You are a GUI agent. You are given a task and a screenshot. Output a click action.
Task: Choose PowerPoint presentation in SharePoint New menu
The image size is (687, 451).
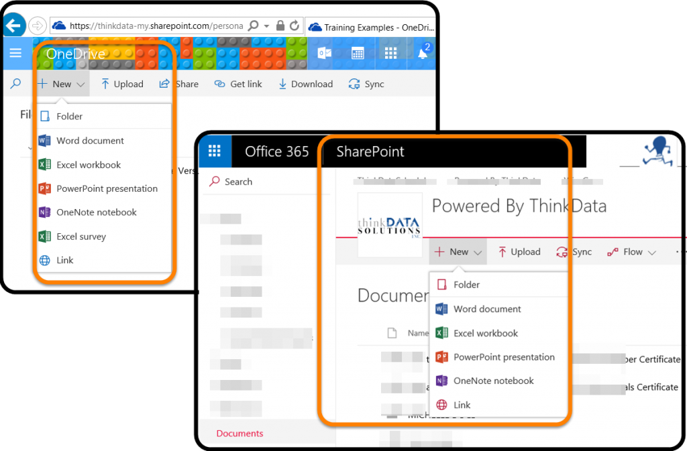click(498, 357)
